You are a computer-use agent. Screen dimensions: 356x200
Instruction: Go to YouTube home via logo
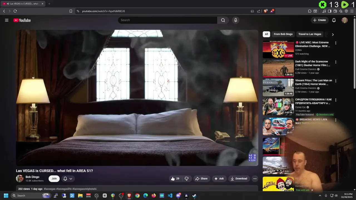[22, 20]
